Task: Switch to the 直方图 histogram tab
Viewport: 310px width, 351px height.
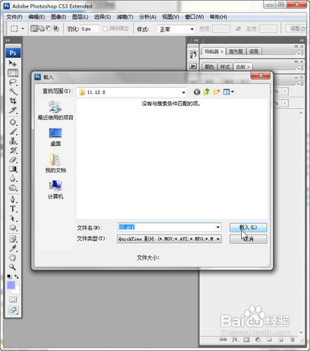Action: (235, 51)
